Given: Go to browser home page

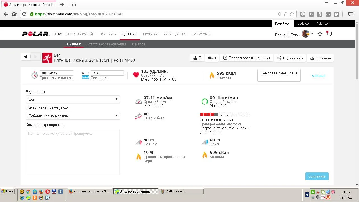Looking at the screenshot, I should tap(14, 14).
